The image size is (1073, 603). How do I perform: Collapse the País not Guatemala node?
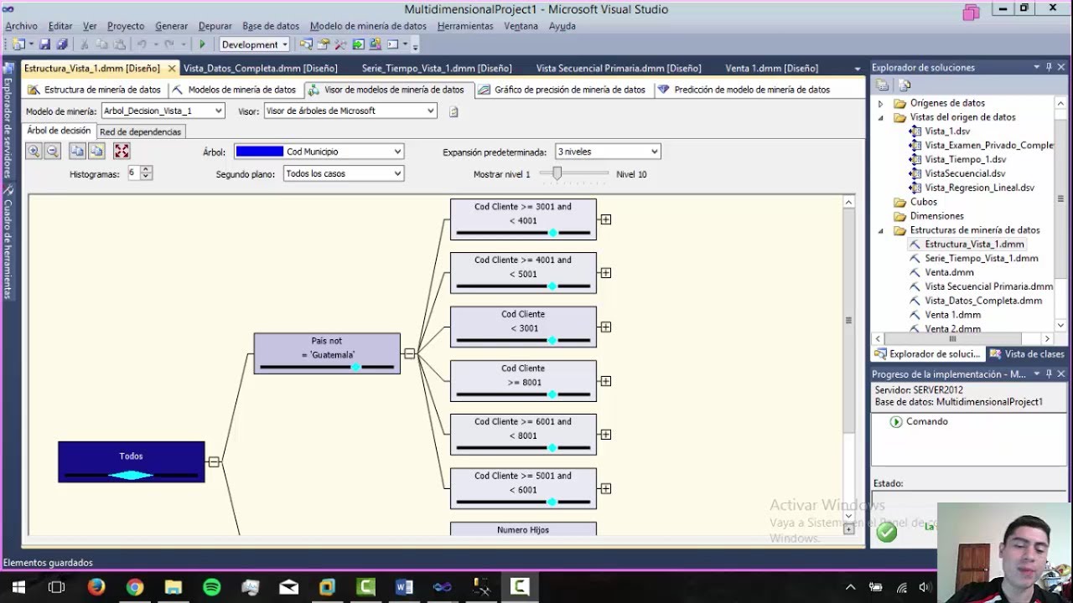[409, 353]
